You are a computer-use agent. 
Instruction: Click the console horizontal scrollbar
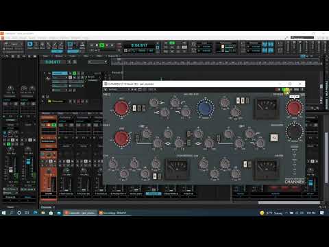click(289, 202)
